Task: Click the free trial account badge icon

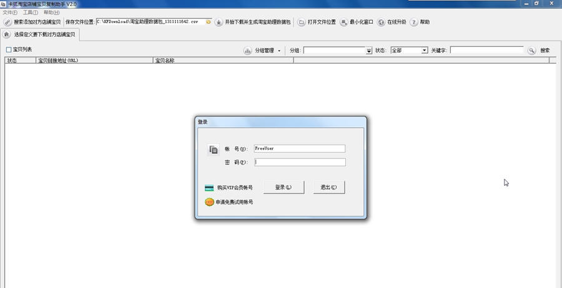Action: (209, 202)
